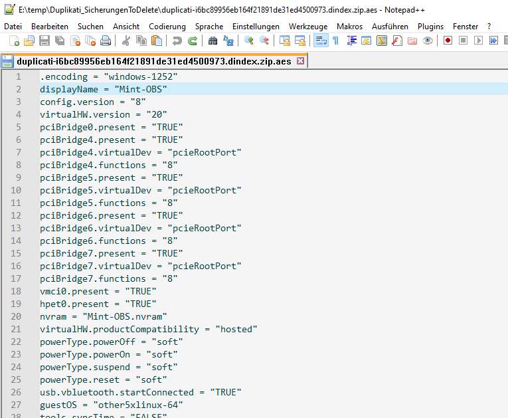Open the Fenster menu
508x418 pixels.
pos(466,27)
